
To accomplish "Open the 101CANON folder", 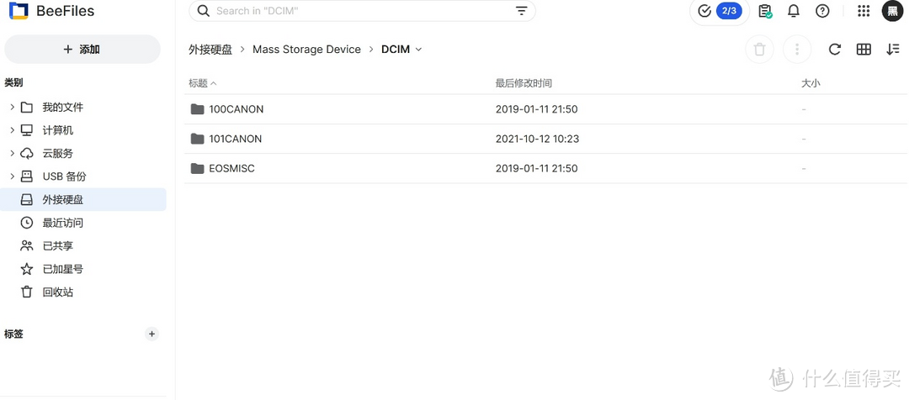I will pyautogui.click(x=235, y=139).
